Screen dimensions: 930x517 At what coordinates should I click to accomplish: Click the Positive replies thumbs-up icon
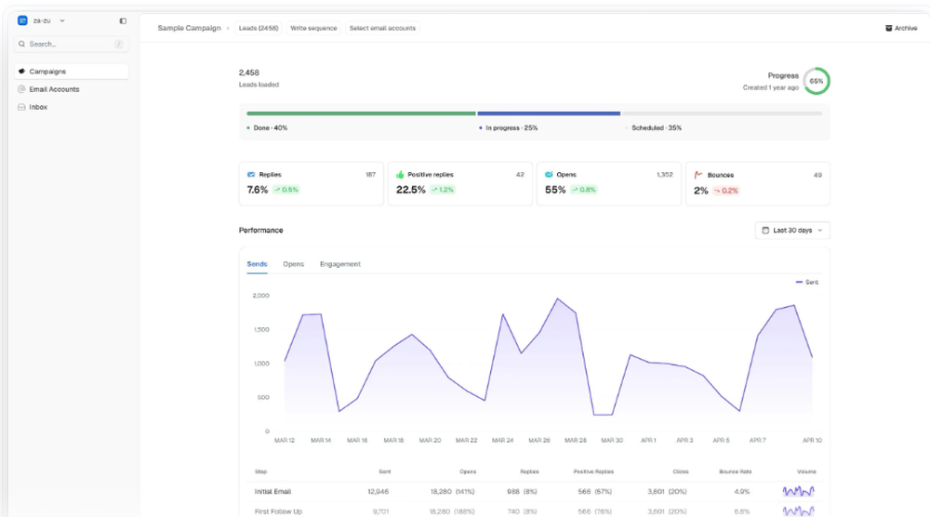pyautogui.click(x=400, y=174)
